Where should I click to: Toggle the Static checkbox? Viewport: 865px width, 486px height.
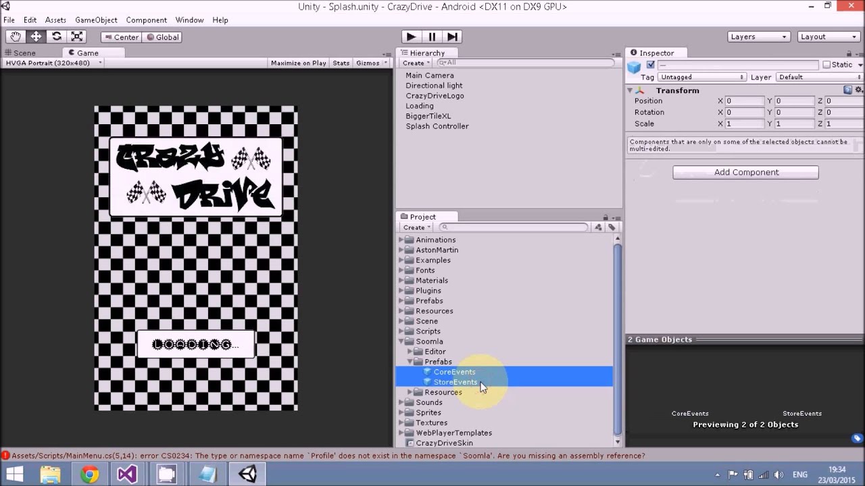826,65
